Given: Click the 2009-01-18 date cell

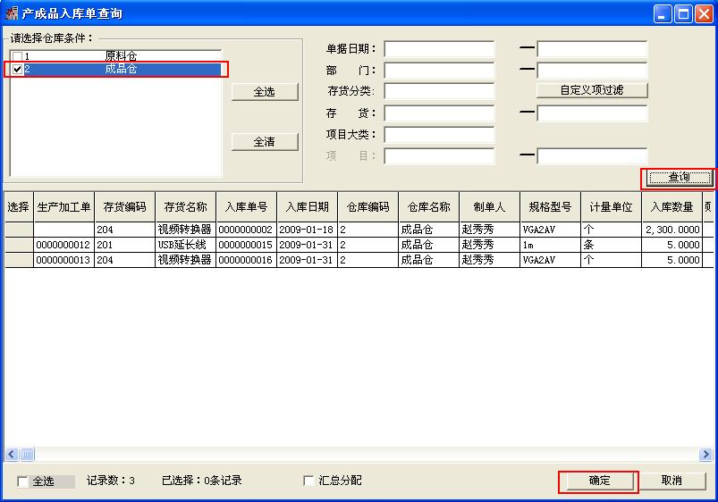Looking at the screenshot, I should click(x=308, y=230).
